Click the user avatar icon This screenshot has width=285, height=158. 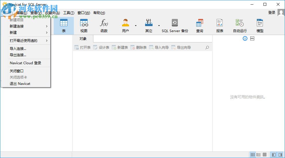[281, 13]
